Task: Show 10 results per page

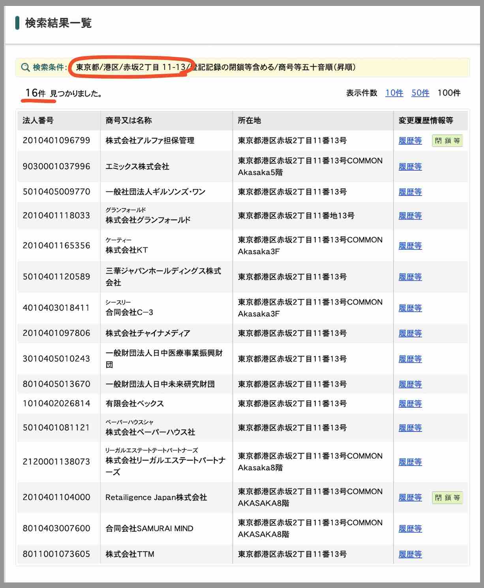Action: (393, 94)
